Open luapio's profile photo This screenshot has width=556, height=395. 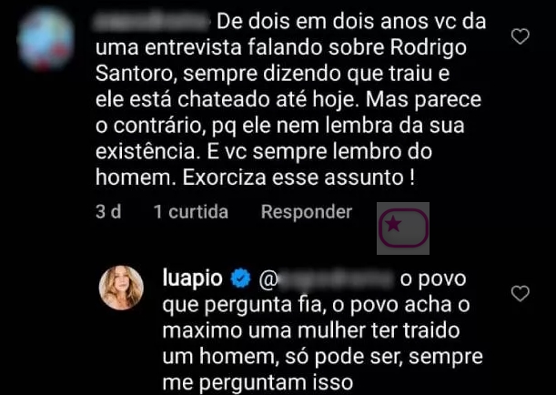[121, 288]
